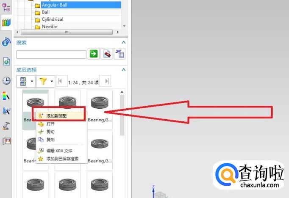Click the member list vertical scrollbar thumb
Image resolution: width=289 pixels, height=198 pixels.
click(122, 115)
